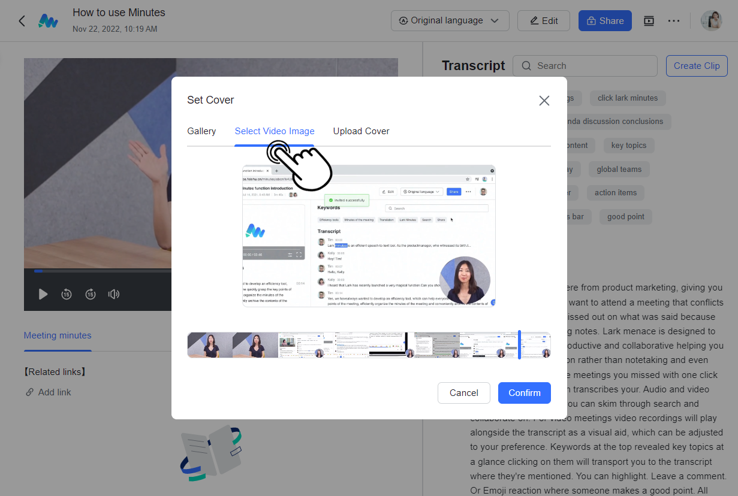Image resolution: width=738 pixels, height=496 pixels.
Task: Close the Set Cover dialog
Action: 544,101
